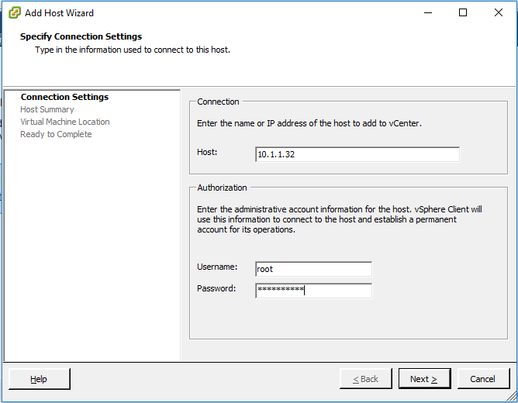Maximize the Add Host Wizard window
Viewport: 518px width, 403px height.
(463, 12)
